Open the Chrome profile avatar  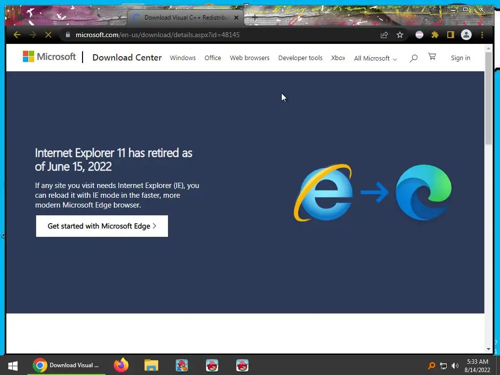(x=466, y=35)
